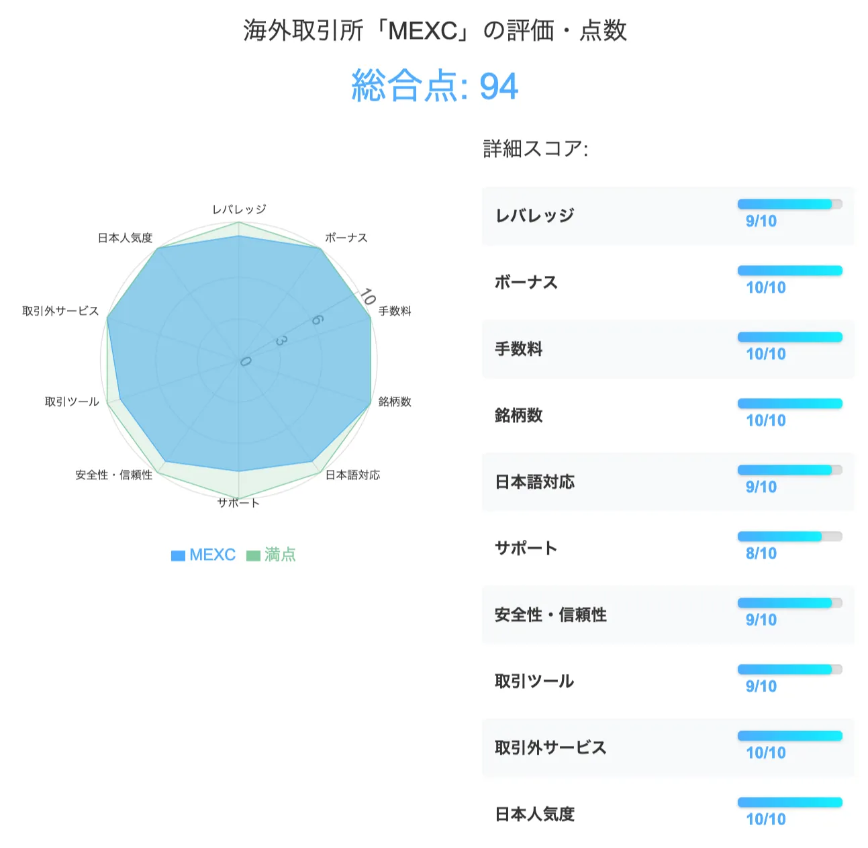Select the 手数料 row label in score list
The width and height of the screenshot is (868, 848).
tap(518, 348)
